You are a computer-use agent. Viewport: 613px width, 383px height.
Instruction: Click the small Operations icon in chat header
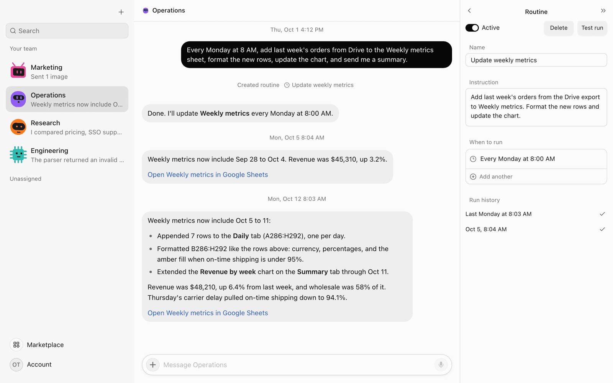(x=146, y=11)
